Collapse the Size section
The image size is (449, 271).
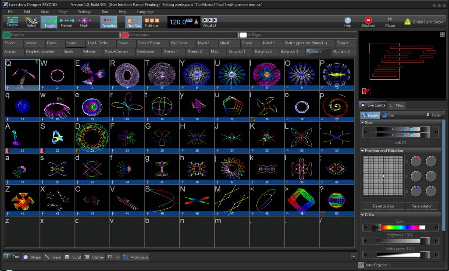coord(363,122)
